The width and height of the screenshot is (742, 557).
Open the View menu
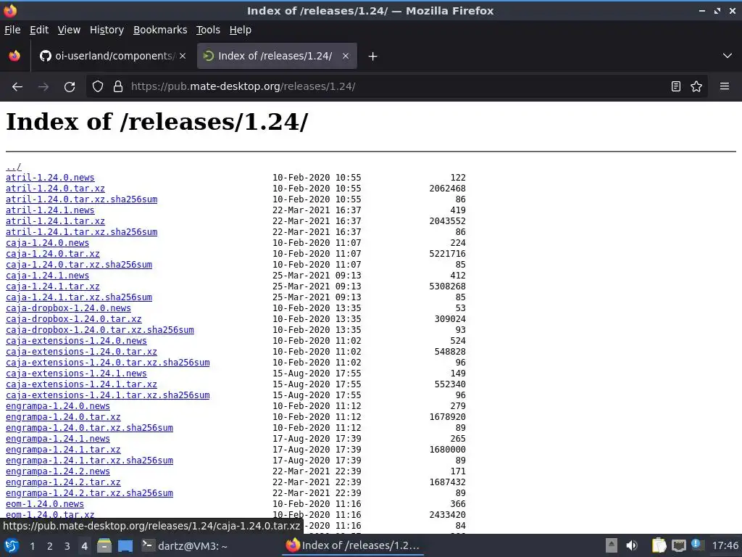pyautogui.click(x=69, y=30)
